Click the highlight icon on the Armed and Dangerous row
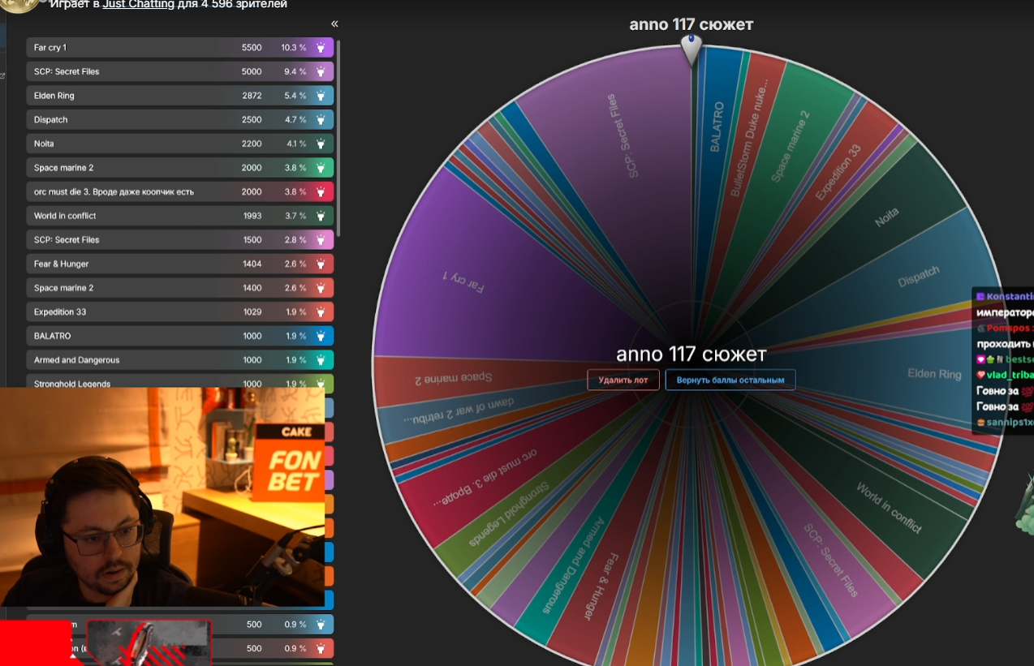The width and height of the screenshot is (1034, 666). [321, 359]
